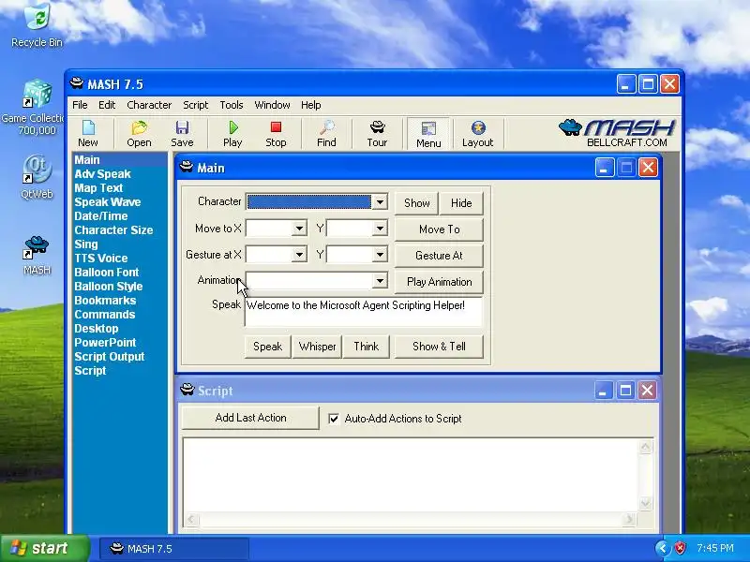
Task: Expand the Move to X dropdown
Action: pyautogui.click(x=299, y=229)
